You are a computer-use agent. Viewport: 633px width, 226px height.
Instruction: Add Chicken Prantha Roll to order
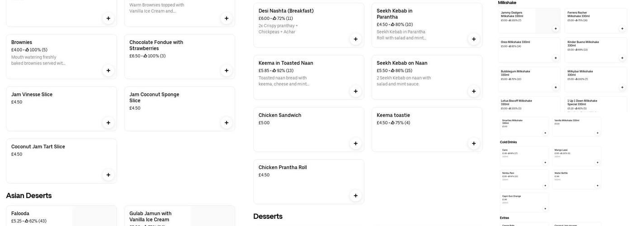point(355,196)
